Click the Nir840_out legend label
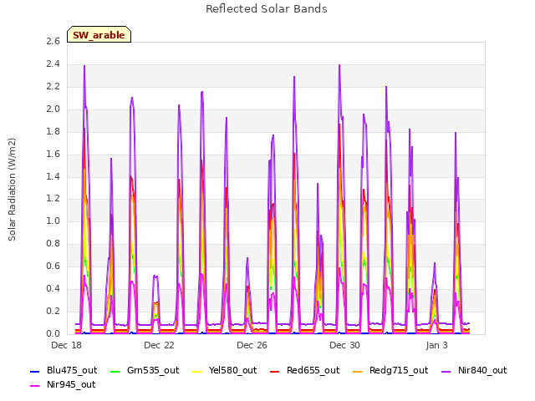The width and height of the screenshot is (535, 401). pos(482,370)
